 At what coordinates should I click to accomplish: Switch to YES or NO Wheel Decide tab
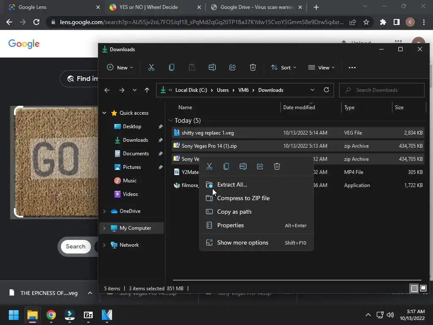[156, 7]
